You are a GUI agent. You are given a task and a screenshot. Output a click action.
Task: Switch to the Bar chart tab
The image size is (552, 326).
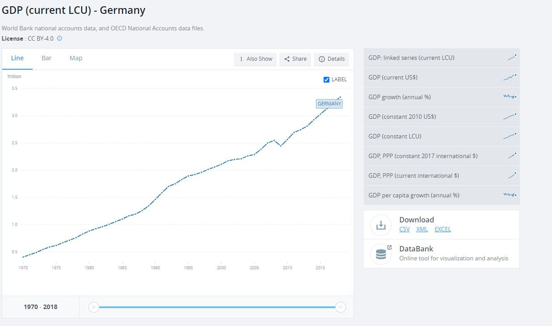46,58
